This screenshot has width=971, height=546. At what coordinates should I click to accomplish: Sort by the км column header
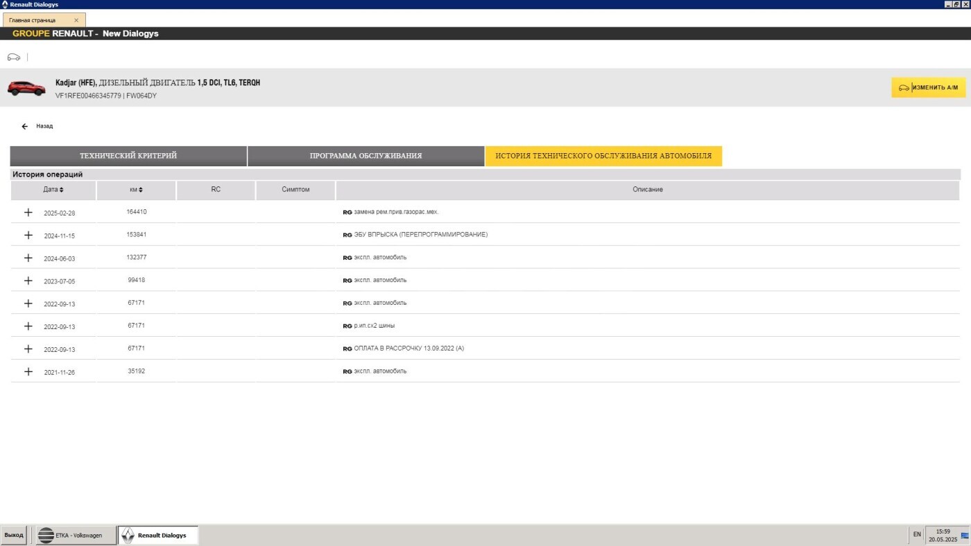pos(136,190)
